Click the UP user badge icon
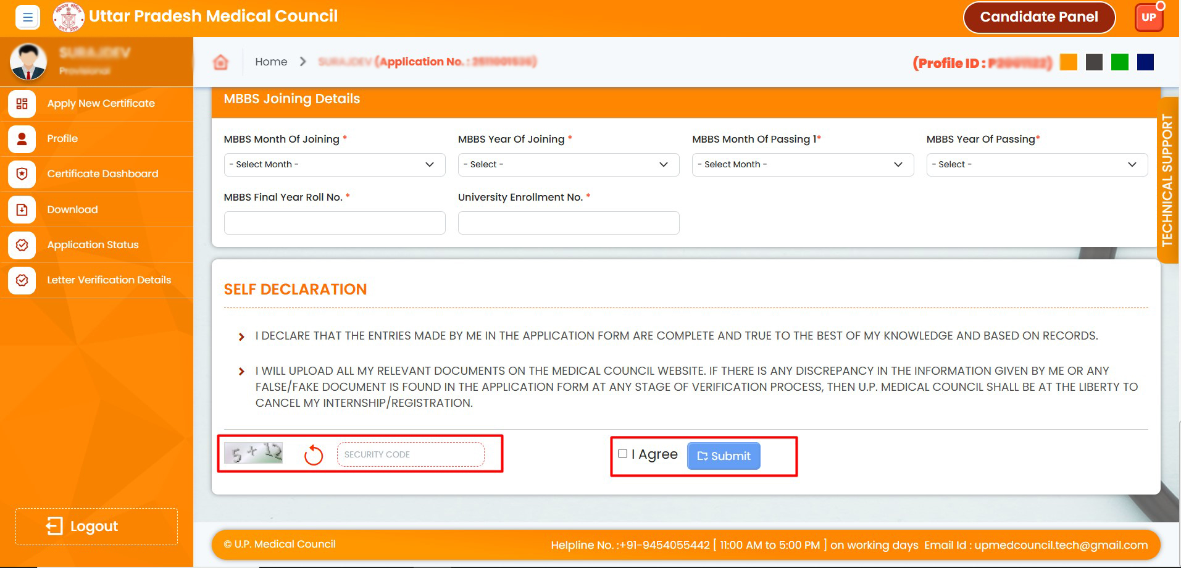Viewport: 1181px width, 568px height. click(x=1148, y=17)
